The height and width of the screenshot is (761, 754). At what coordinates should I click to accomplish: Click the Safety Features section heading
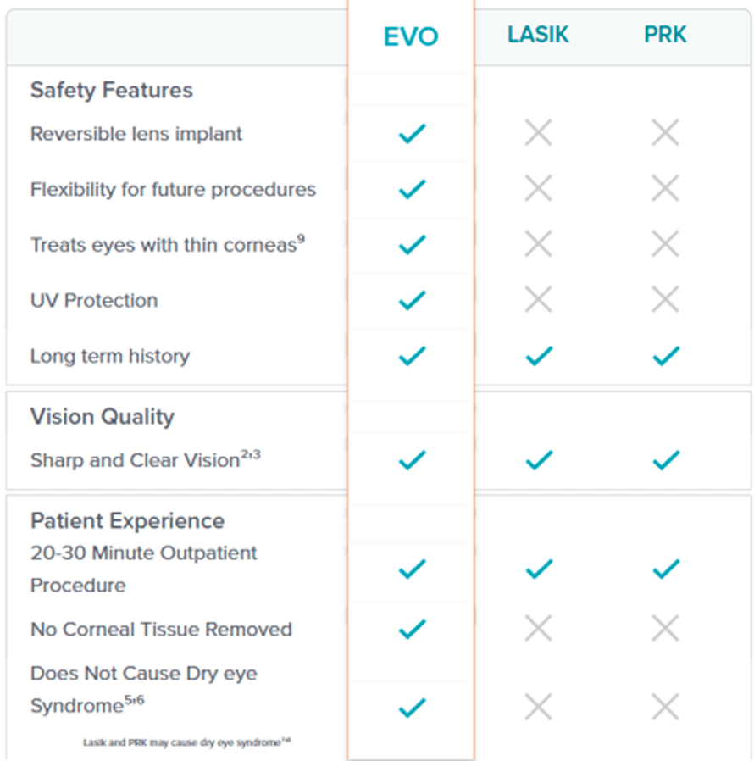(x=112, y=91)
